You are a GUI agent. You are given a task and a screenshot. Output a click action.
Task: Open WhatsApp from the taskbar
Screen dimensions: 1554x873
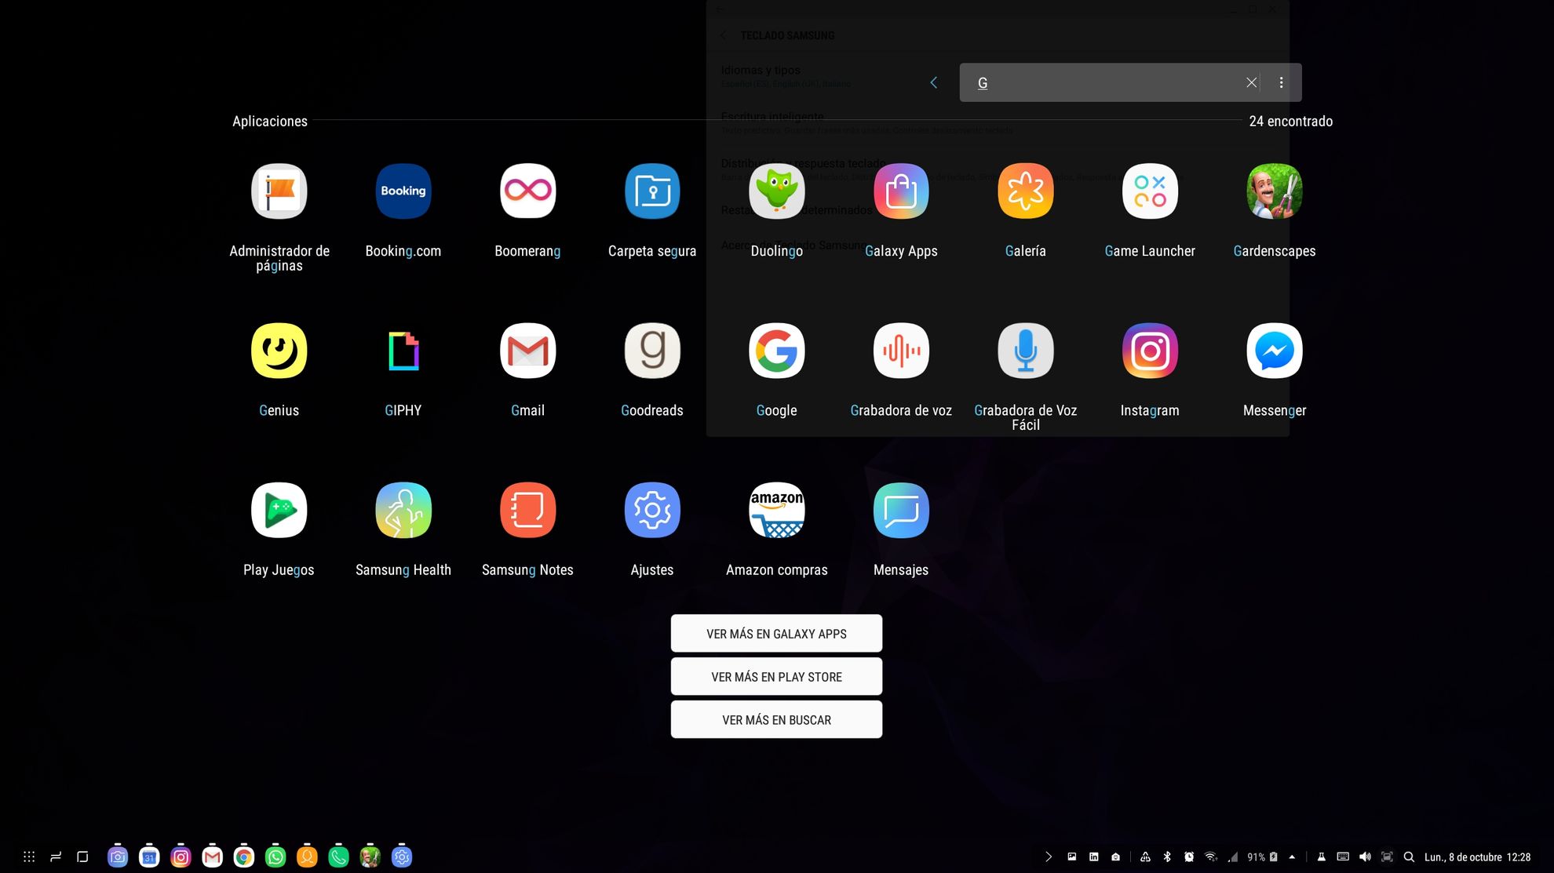pyautogui.click(x=275, y=857)
